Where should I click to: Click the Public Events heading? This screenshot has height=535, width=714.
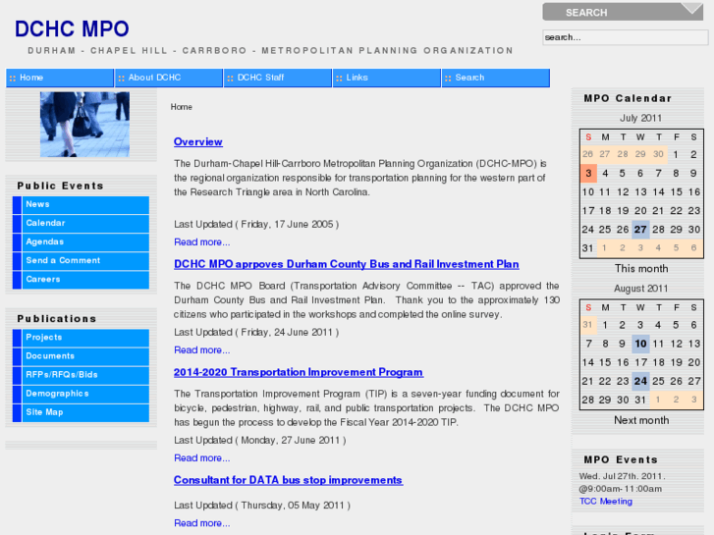[x=61, y=186]
